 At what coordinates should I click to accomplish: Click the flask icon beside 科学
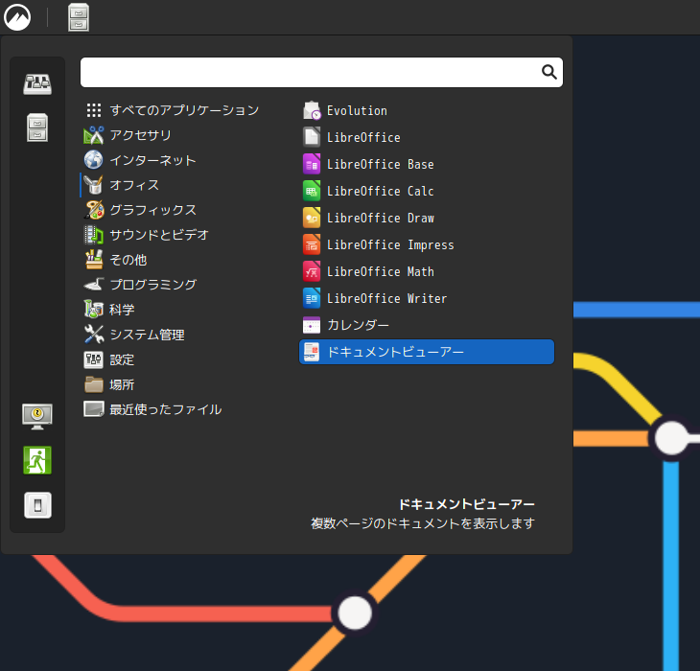94,310
